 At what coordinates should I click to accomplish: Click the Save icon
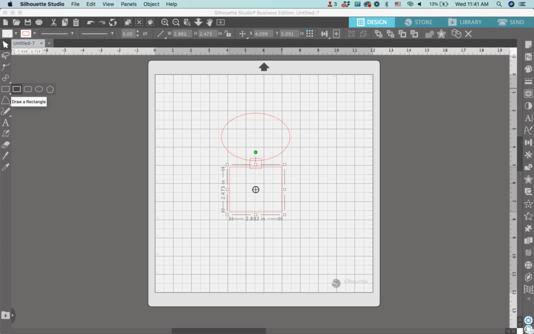(28, 22)
